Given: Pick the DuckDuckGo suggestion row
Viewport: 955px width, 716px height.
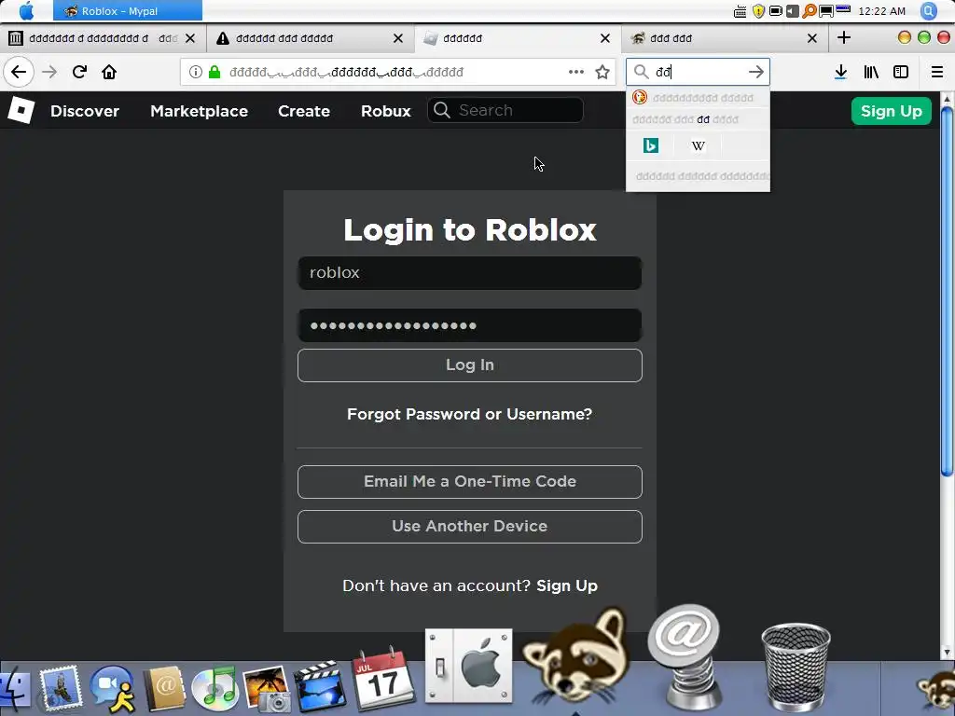Looking at the screenshot, I should coord(698,97).
